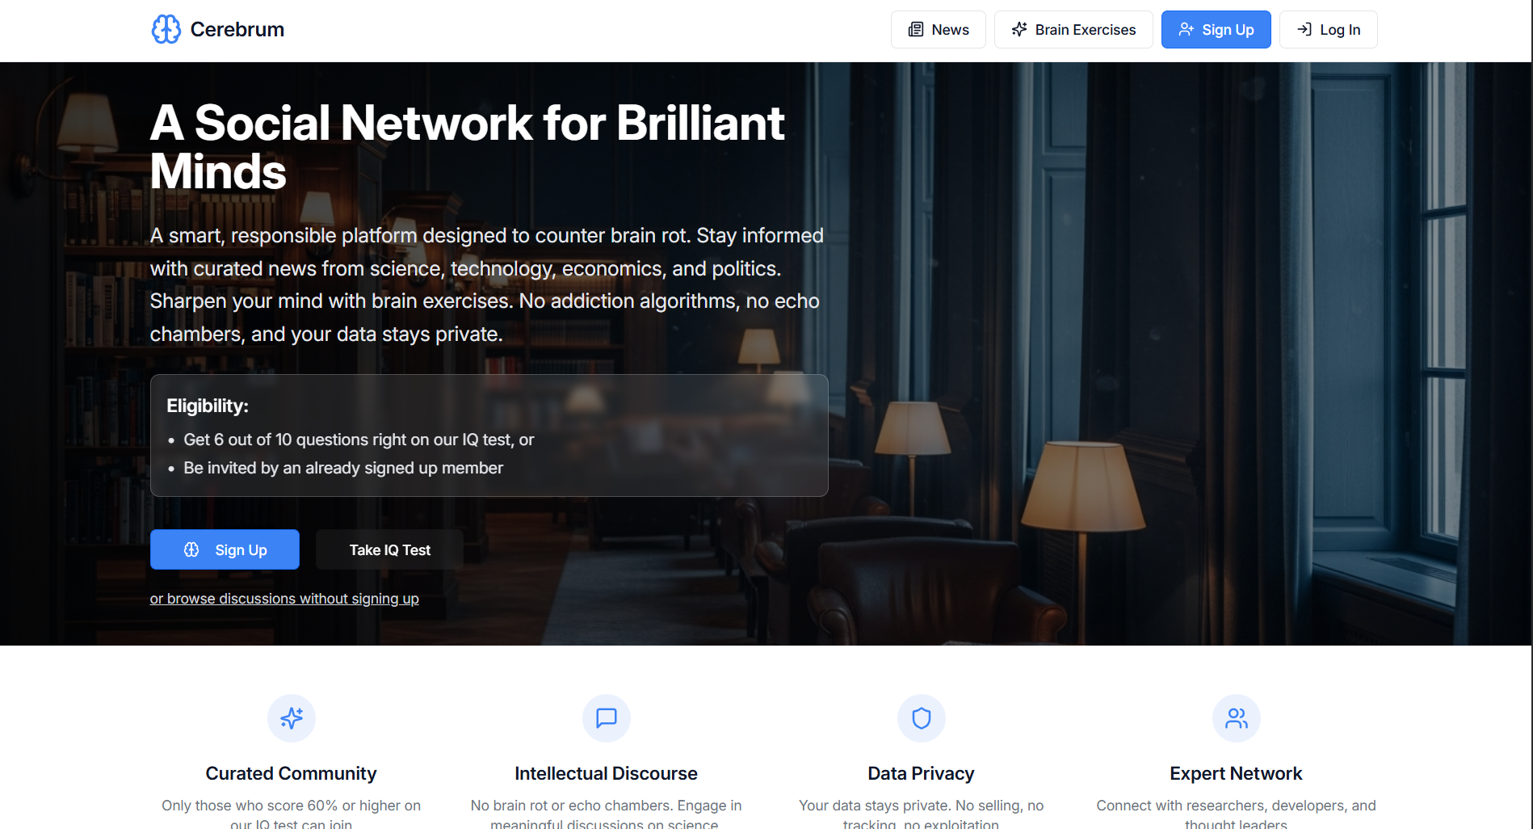Open the News page from the navigation
This screenshot has width=1533, height=829.
point(939,30)
